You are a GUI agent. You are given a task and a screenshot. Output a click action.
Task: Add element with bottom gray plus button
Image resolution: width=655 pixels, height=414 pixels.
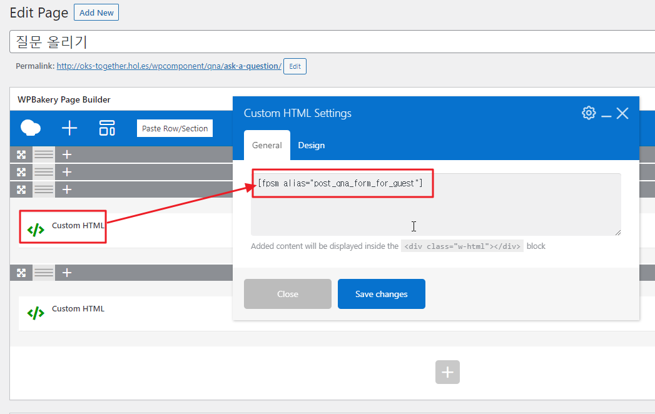point(447,372)
